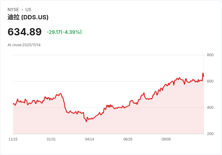Click the 800 y-axis label
The image size is (222, 155).
coord(210,55)
